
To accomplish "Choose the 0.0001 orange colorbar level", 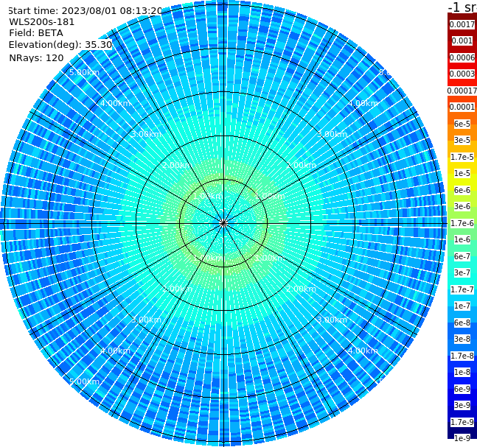I will point(462,107).
